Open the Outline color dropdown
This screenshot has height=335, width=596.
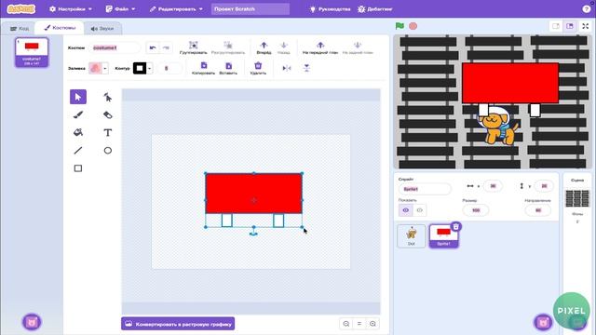pos(150,68)
